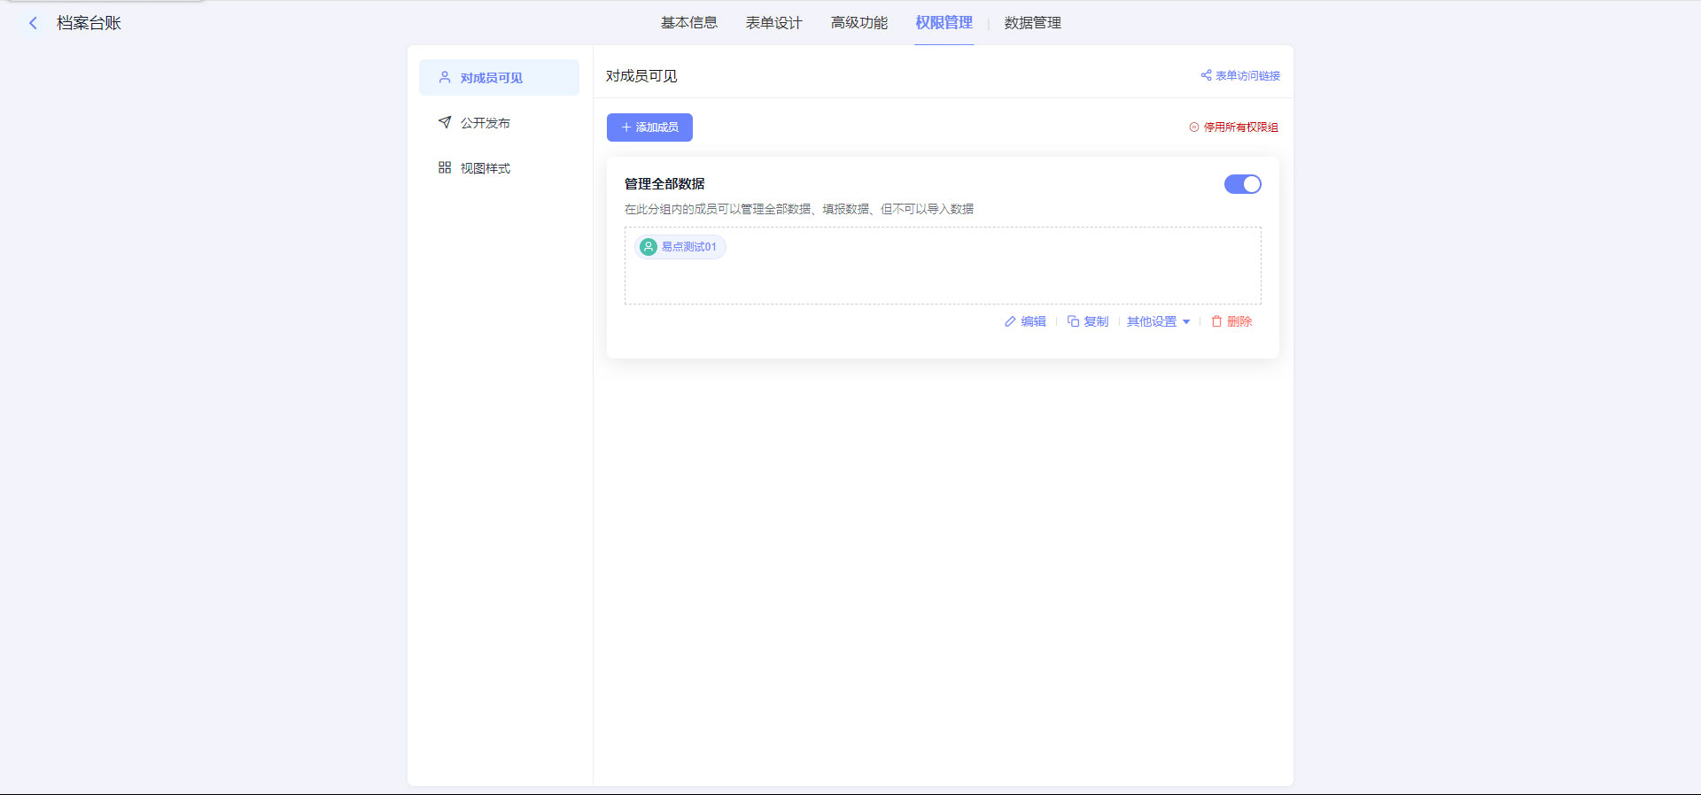1701x795 pixels.
Task: Click the pencil 编辑 icon
Action: (x=1010, y=321)
